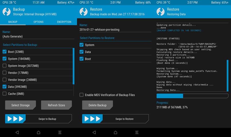Tap menu lines icon below Backup screen
Image resolution: width=231 pixels, height=137 pixels.
pyautogui.click(x=60, y=132)
